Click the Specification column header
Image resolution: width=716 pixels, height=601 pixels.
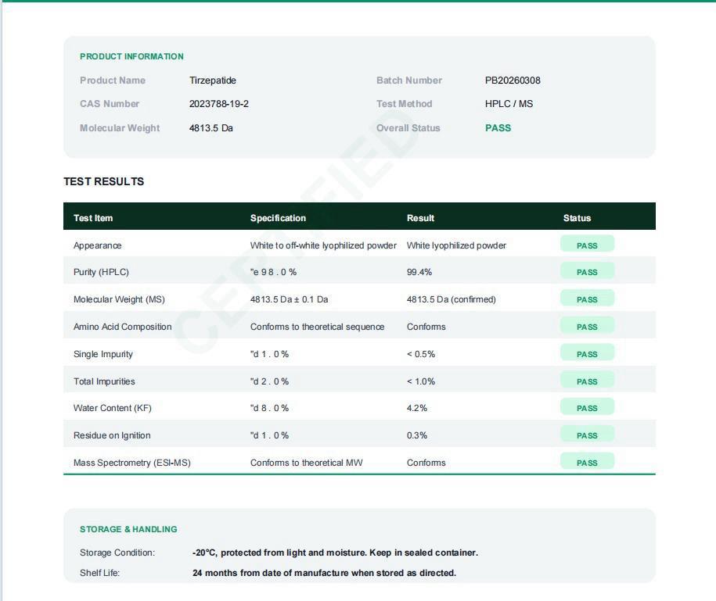click(x=278, y=218)
